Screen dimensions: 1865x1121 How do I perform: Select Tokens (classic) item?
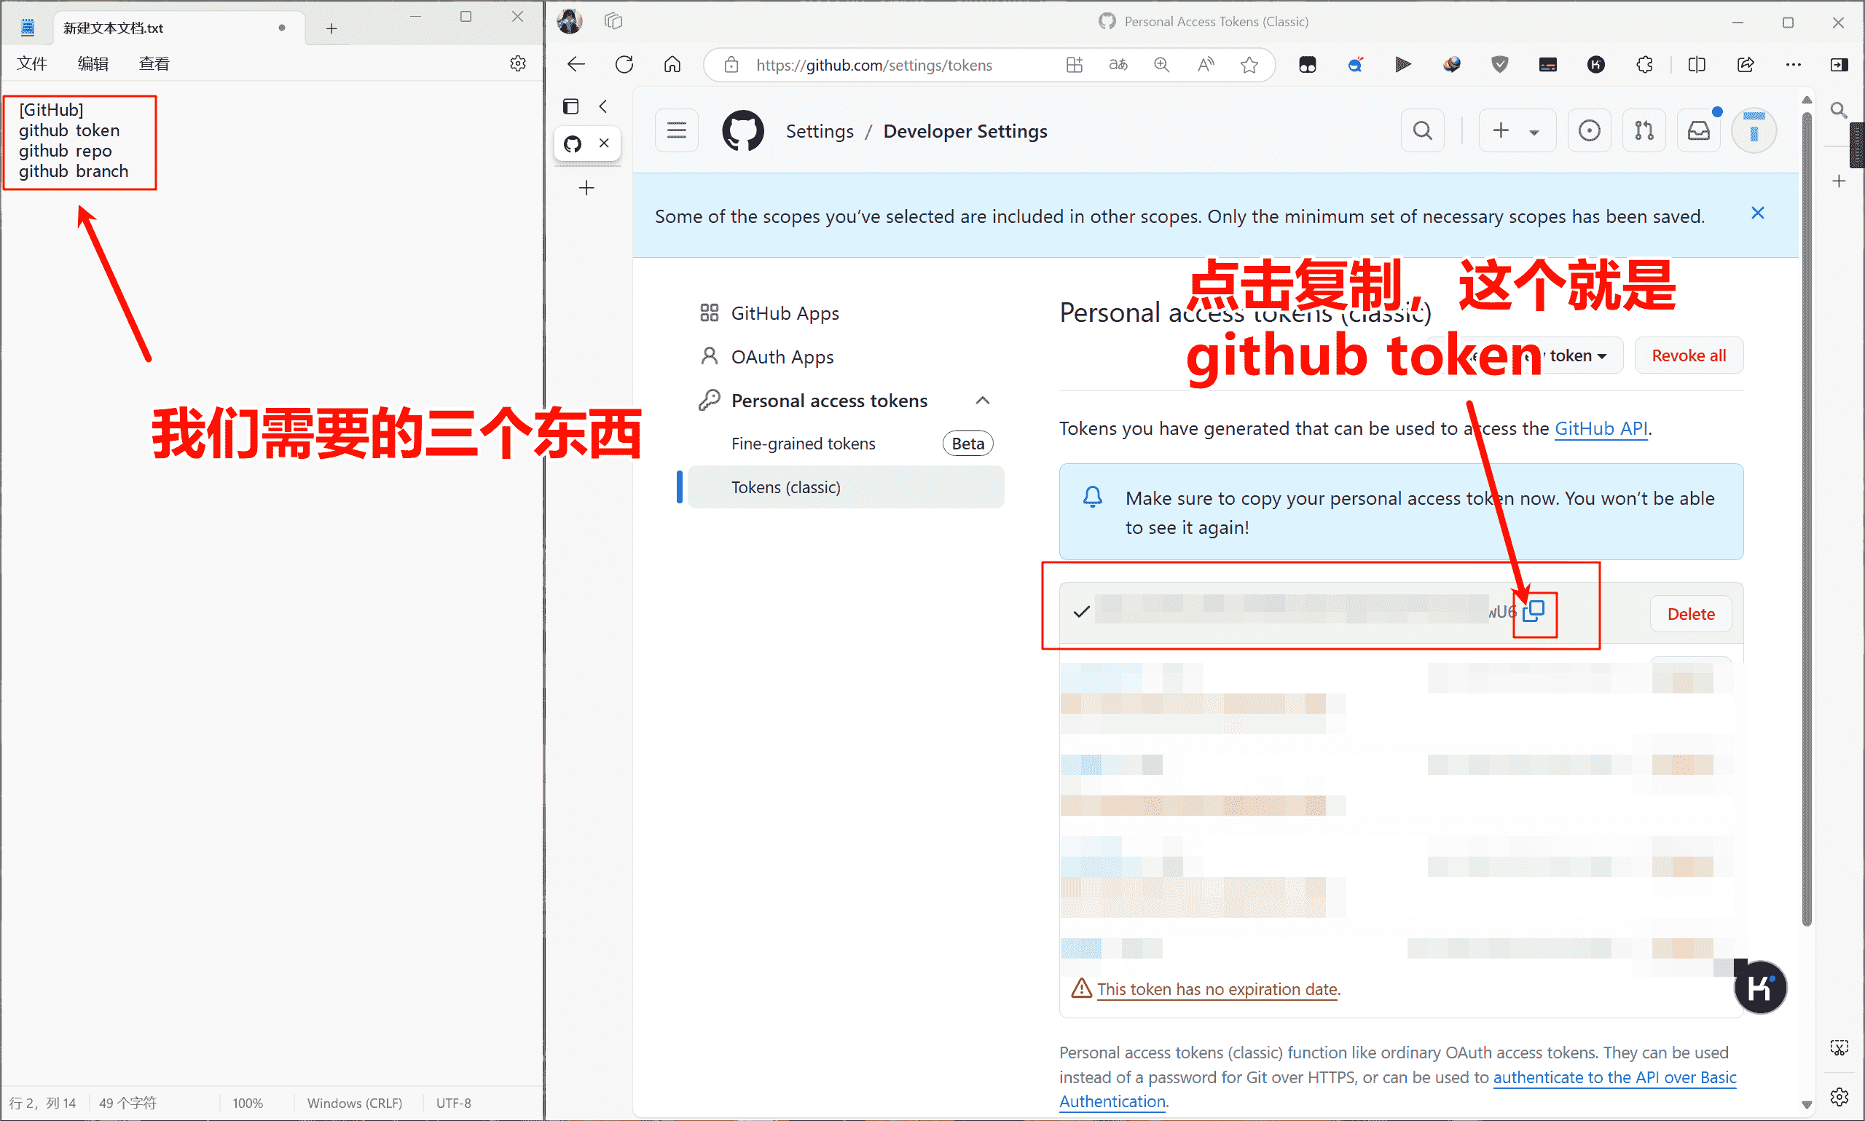846,487
